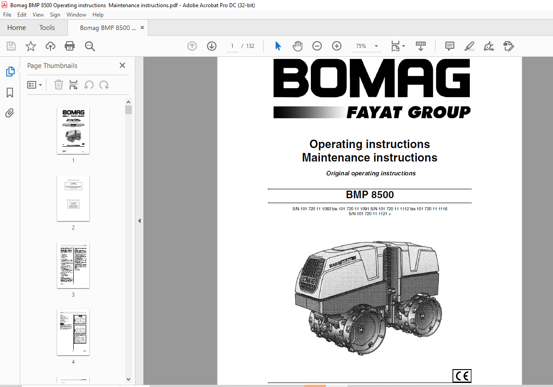Open the last toolbar icon with pen and page

pos(509,46)
